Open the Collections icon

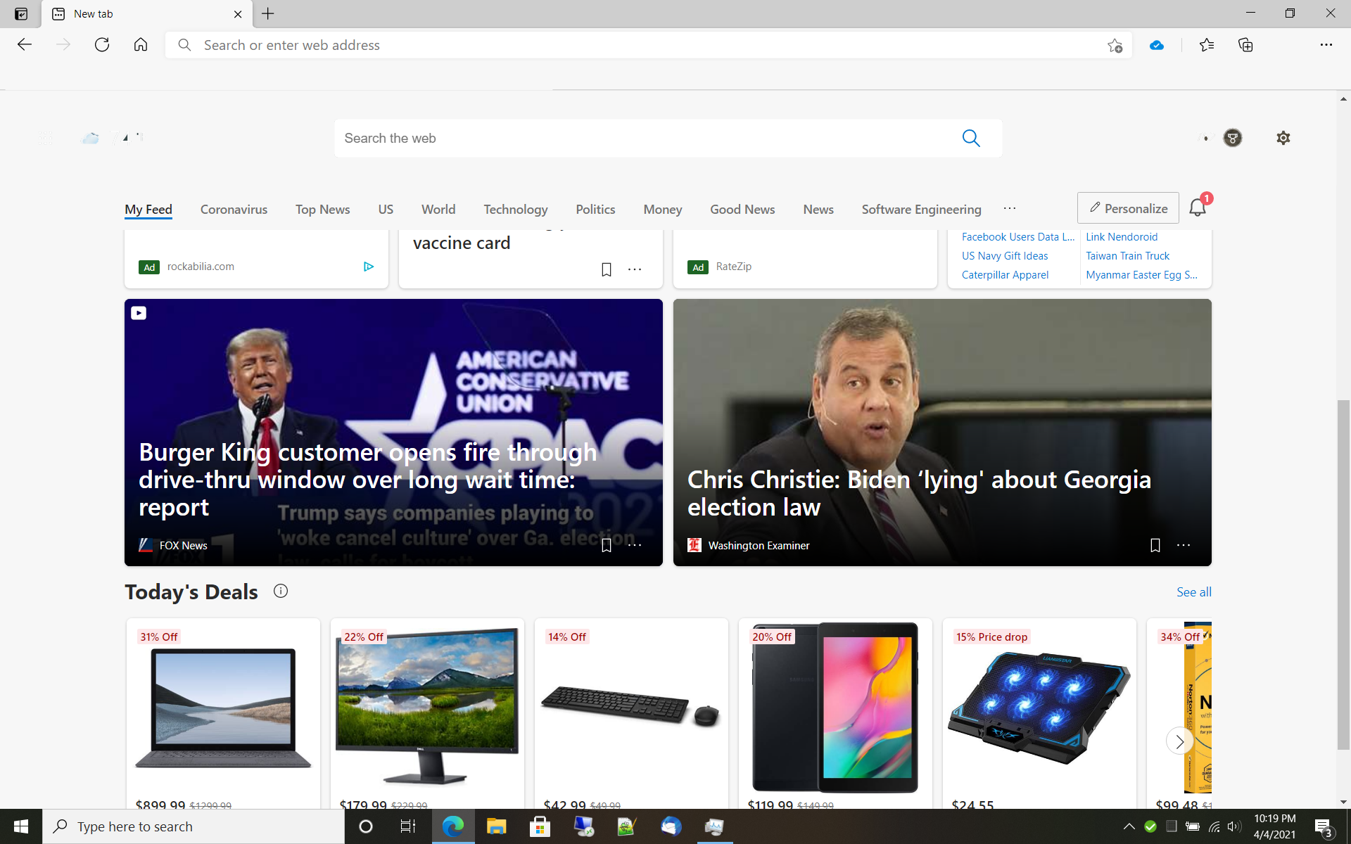tap(1245, 45)
